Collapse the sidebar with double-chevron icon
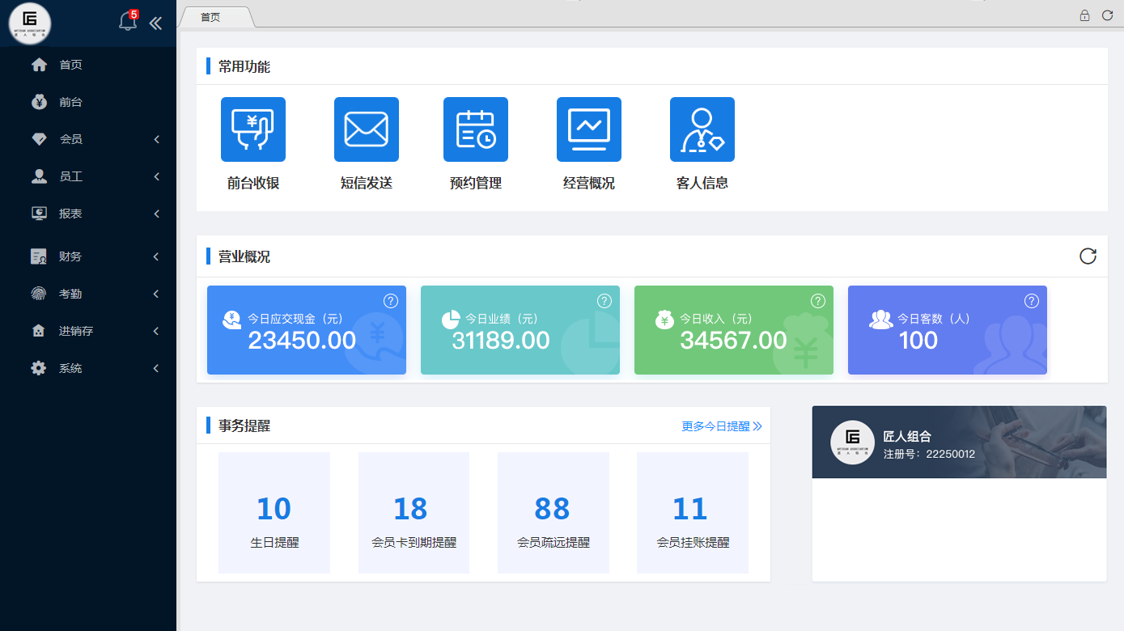This screenshot has height=631, width=1124. [x=155, y=23]
